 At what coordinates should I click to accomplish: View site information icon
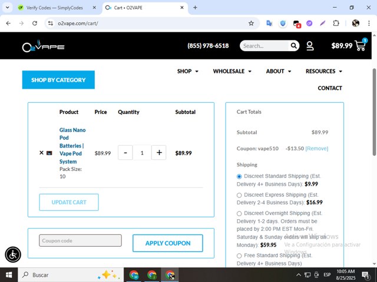pos(51,23)
